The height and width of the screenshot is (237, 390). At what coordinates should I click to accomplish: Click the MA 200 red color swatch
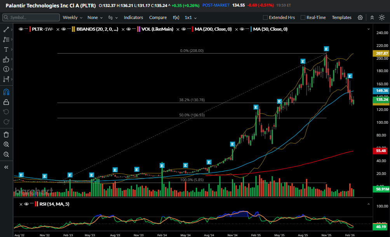click(x=193, y=29)
